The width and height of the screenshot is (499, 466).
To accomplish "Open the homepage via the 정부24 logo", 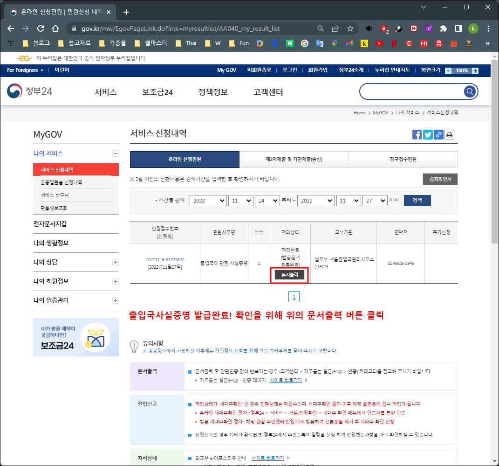I will [x=27, y=91].
